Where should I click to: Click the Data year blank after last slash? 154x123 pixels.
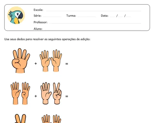(x=128, y=17)
